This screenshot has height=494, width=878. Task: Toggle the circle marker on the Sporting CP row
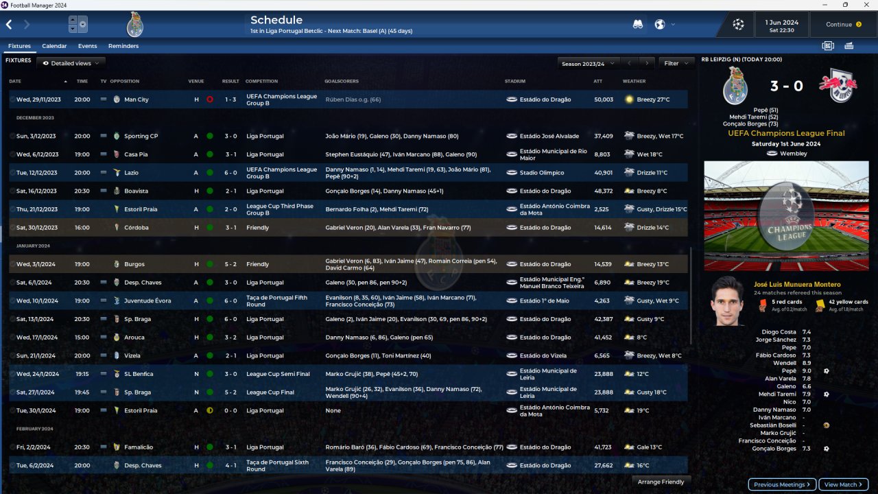(12, 136)
